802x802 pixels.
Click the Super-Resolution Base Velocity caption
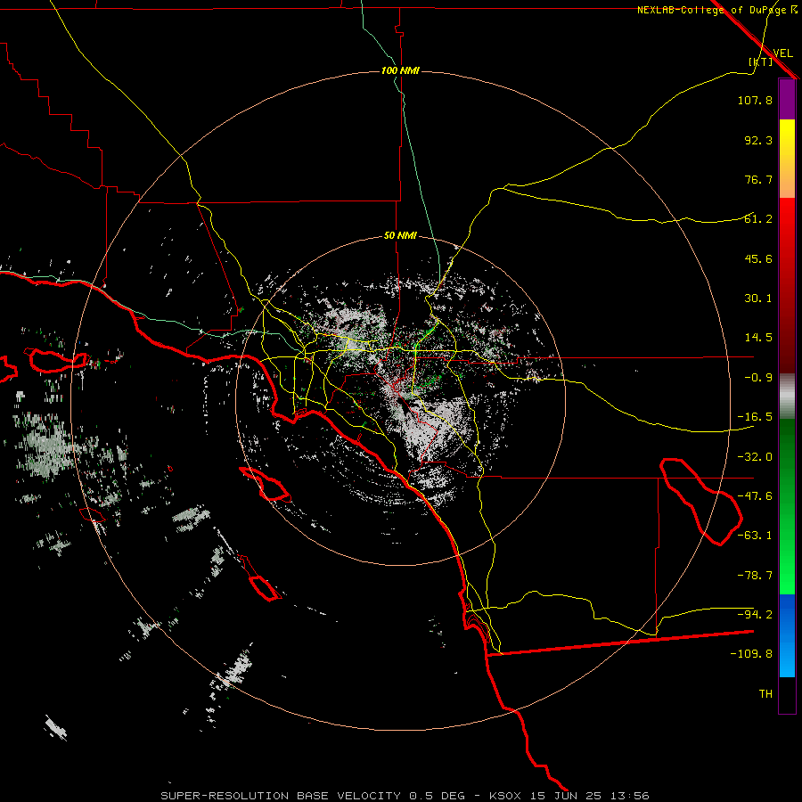point(405,796)
